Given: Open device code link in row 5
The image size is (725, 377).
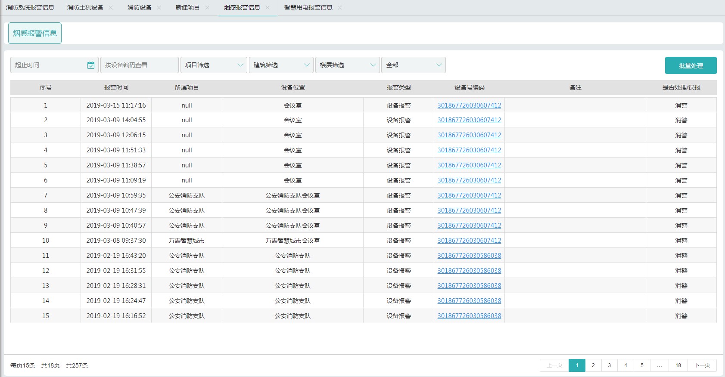Looking at the screenshot, I should (x=469, y=165).
